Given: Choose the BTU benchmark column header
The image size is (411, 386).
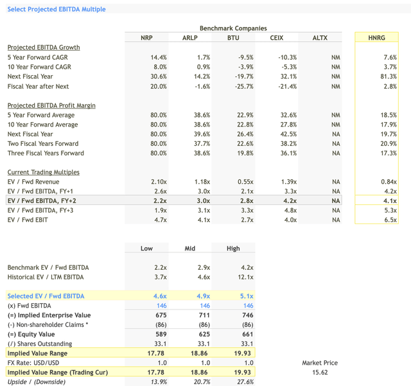Looking at the screenshot, I should (x=234, y=38).
